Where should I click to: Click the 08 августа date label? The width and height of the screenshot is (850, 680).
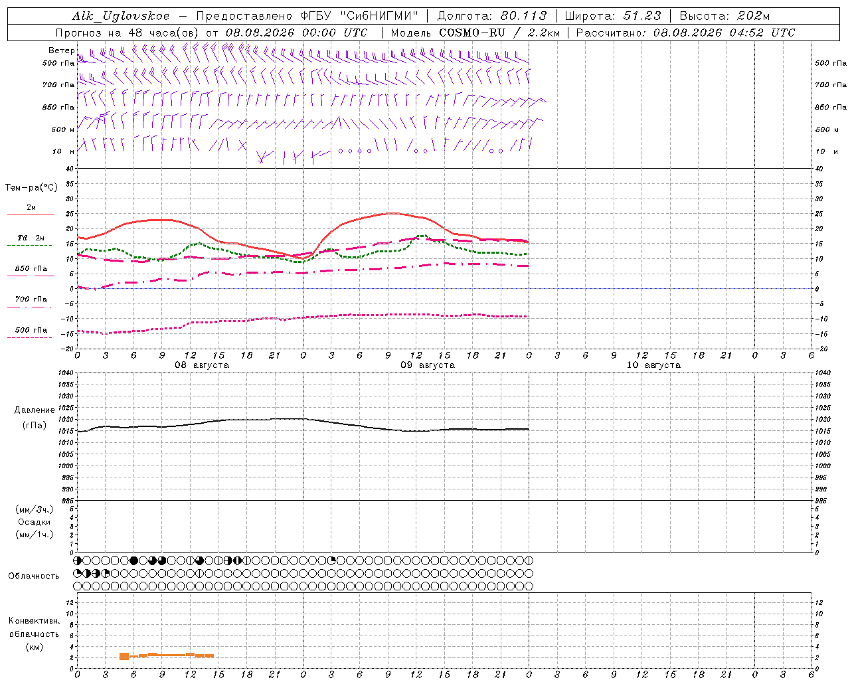pos(202,365)
